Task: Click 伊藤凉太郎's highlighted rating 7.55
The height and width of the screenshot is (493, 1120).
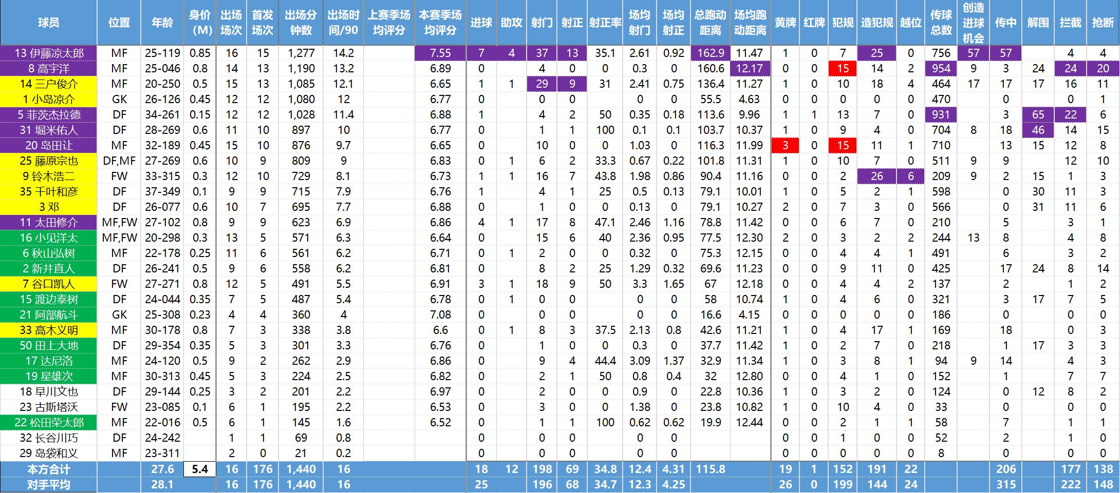Action: [441, 53]
